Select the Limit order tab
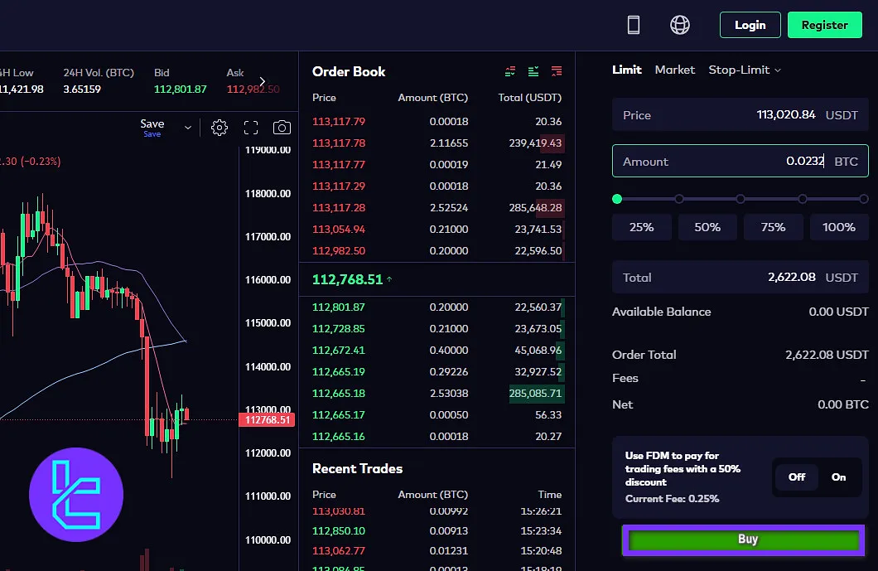 pyautogui.click(x=626, y=70)
